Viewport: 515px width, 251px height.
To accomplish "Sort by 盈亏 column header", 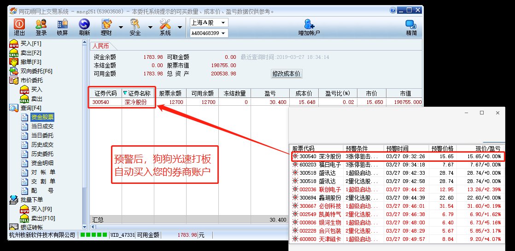I will (x=269, y=93).
